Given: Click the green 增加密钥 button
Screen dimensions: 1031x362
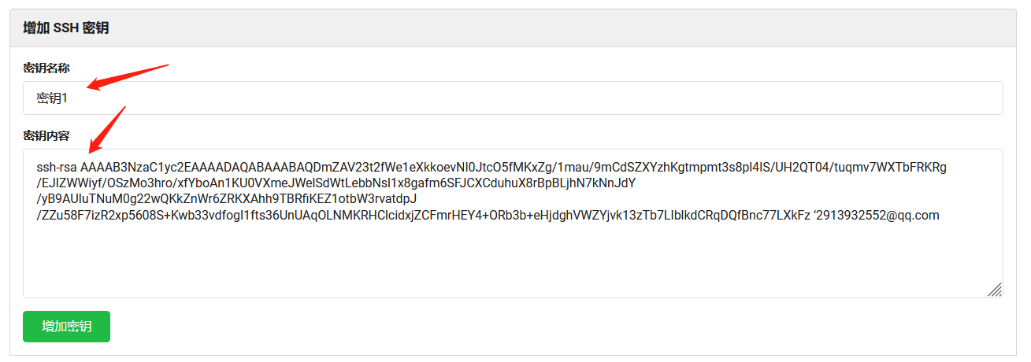Looking at the screenshot, I should (x=66, y=327).
